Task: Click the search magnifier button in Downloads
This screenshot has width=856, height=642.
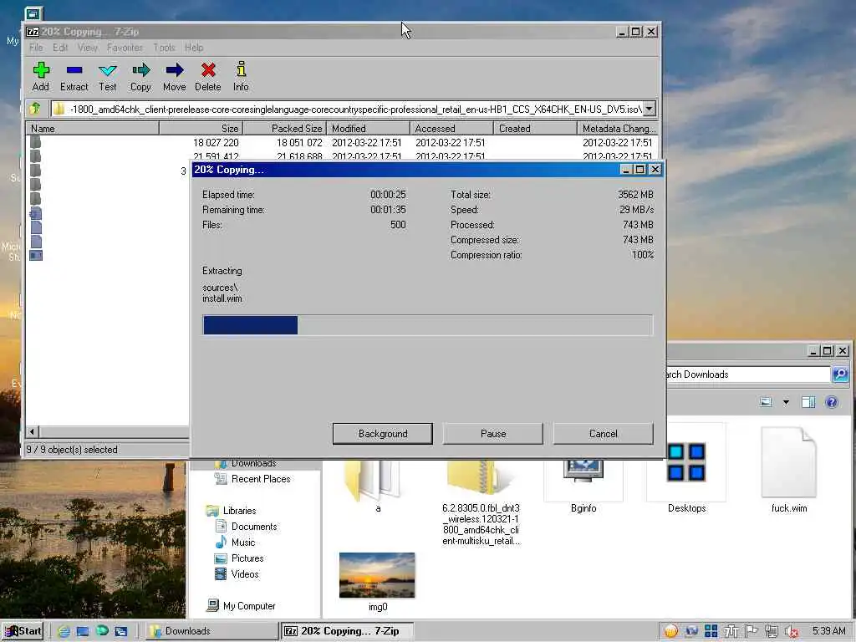Action: (x=839, y=374)
